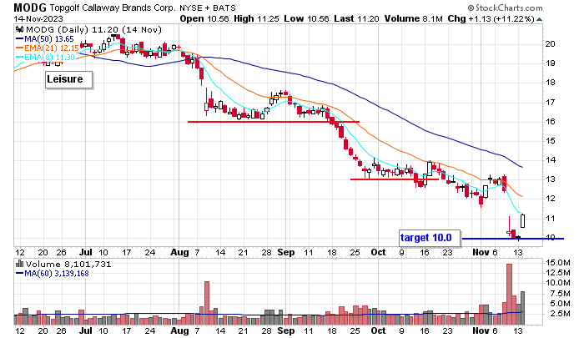Select the MA(60) 3,139,168 volume legend entry
This screenshot has height=338, width=584.
57,274
